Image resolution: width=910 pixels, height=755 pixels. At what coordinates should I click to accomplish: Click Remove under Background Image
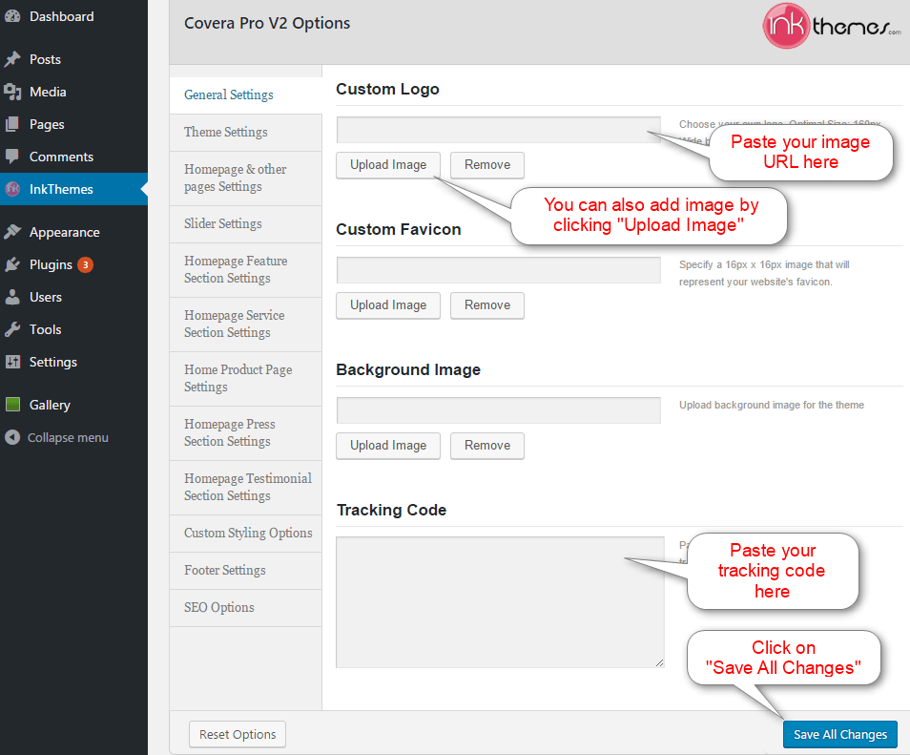(x=487, y=446)
